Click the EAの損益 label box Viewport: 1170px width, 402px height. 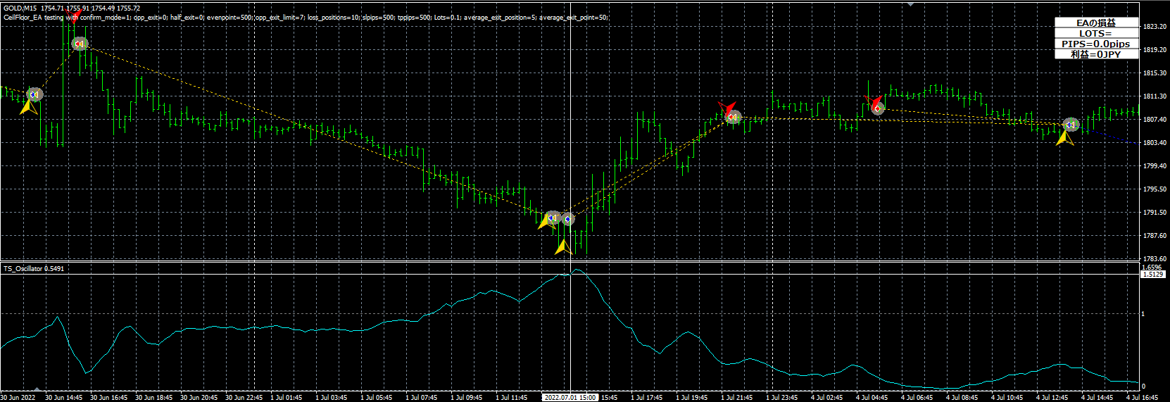point(1096,23)
